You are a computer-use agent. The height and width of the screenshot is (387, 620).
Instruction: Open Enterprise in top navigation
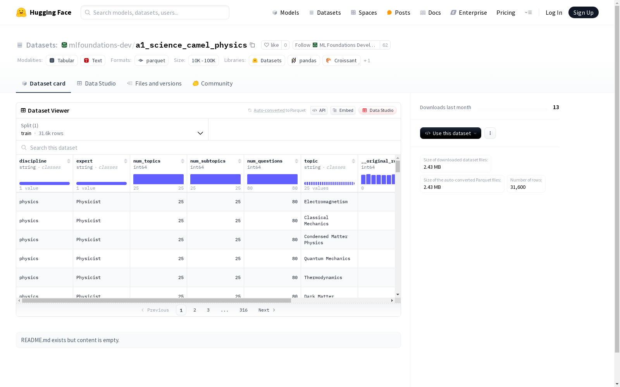(x=469, y=12)
